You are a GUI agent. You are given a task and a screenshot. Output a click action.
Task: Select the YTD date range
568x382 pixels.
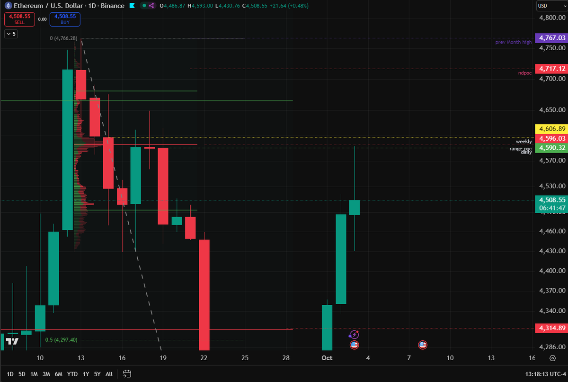[72, 374]
